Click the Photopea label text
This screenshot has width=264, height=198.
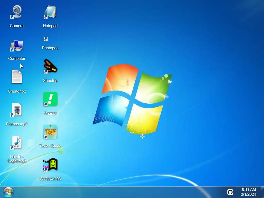click(x=50, y=48)
